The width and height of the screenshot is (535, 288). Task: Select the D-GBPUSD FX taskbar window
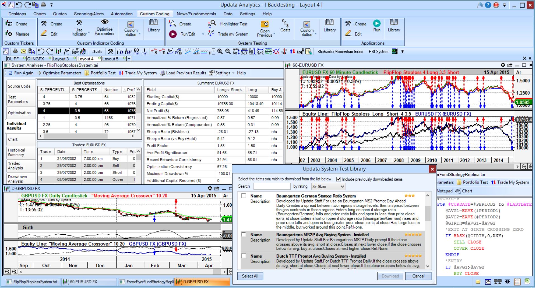coord(202,282)
